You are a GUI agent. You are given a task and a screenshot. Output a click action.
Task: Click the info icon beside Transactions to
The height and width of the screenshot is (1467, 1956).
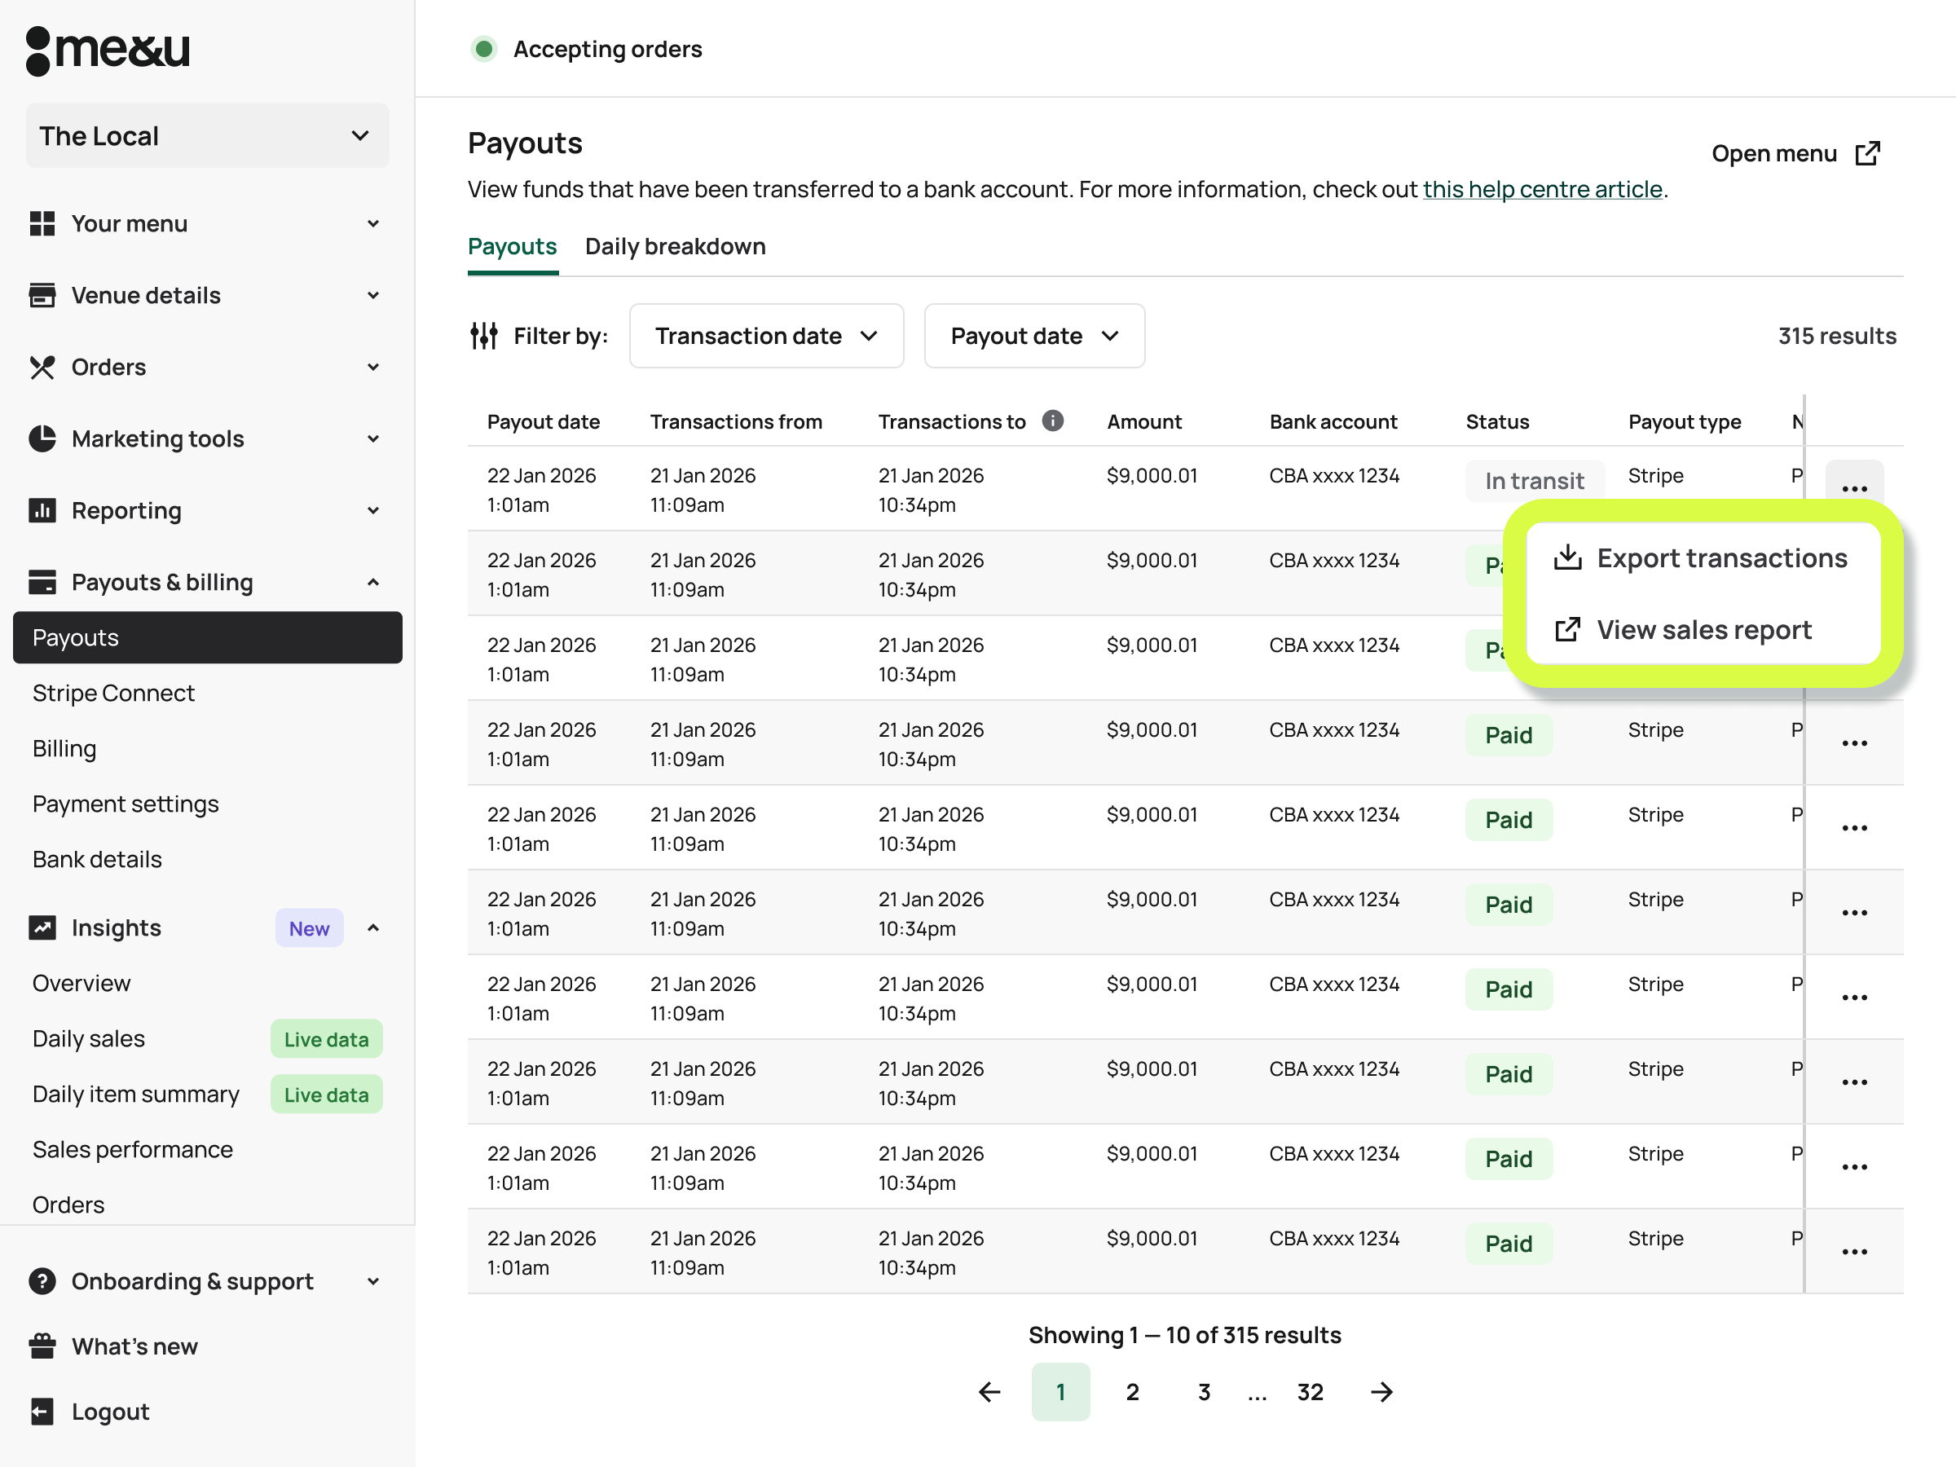pyautogui.click(x=1052, y=421)
